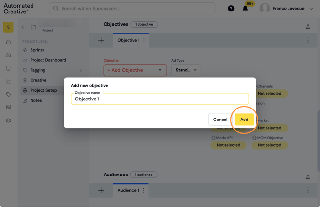
Task: Click the Add button in dialog
Action: [244, 120]
